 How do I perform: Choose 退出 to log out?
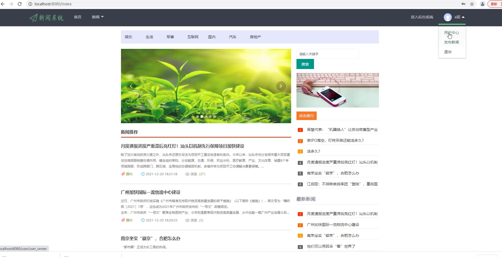click(x=448, y=52)
